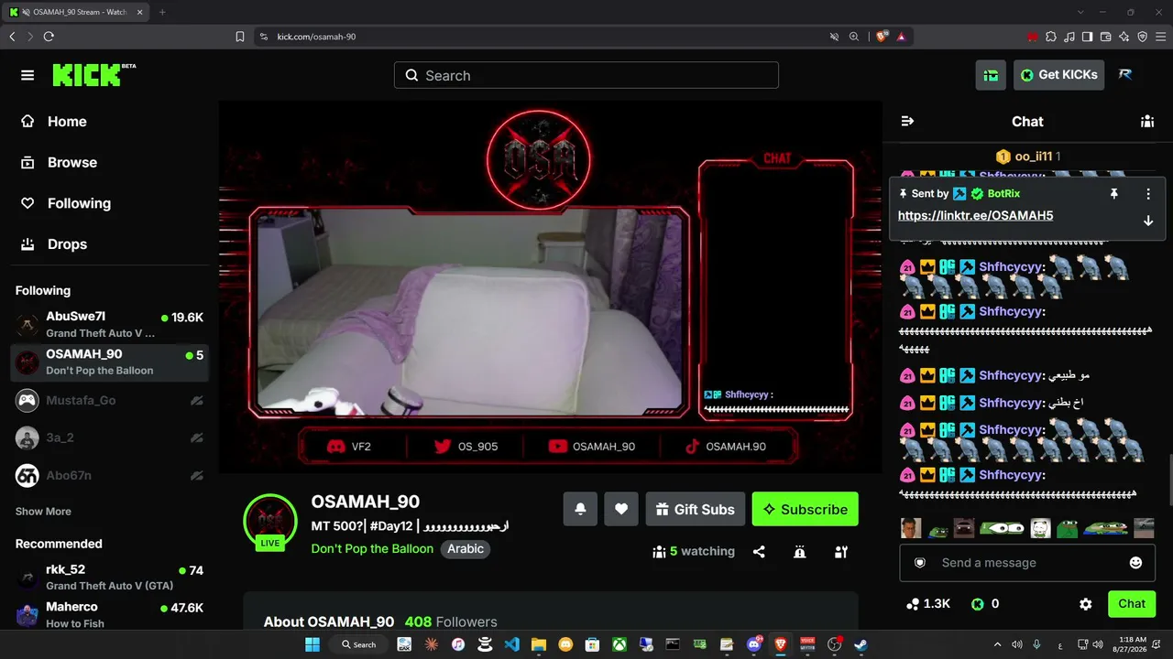The width and height of the screenshot is (1173, 659).
Task: Open the Kick hamburger menu
Action: [27, 75]
